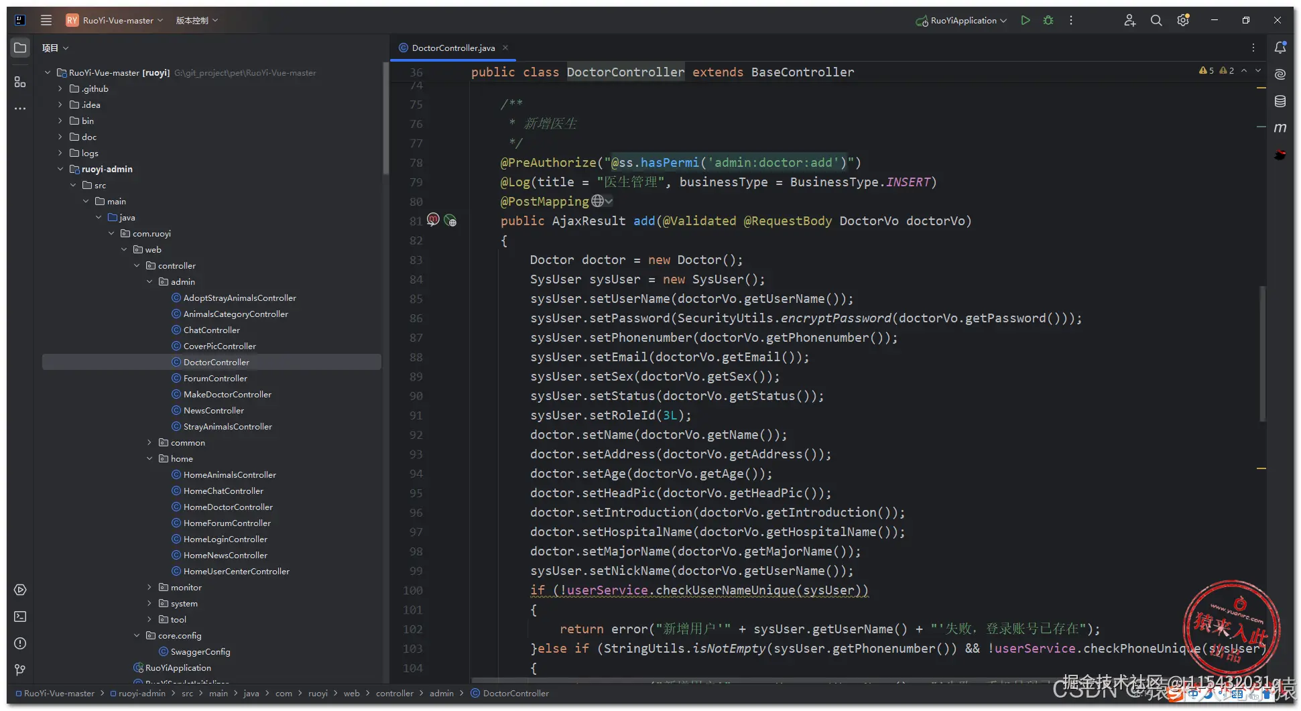Viewport: 1301px width, 711px height.
Task: Open the Notifications bell
Action: [1280, 48]
